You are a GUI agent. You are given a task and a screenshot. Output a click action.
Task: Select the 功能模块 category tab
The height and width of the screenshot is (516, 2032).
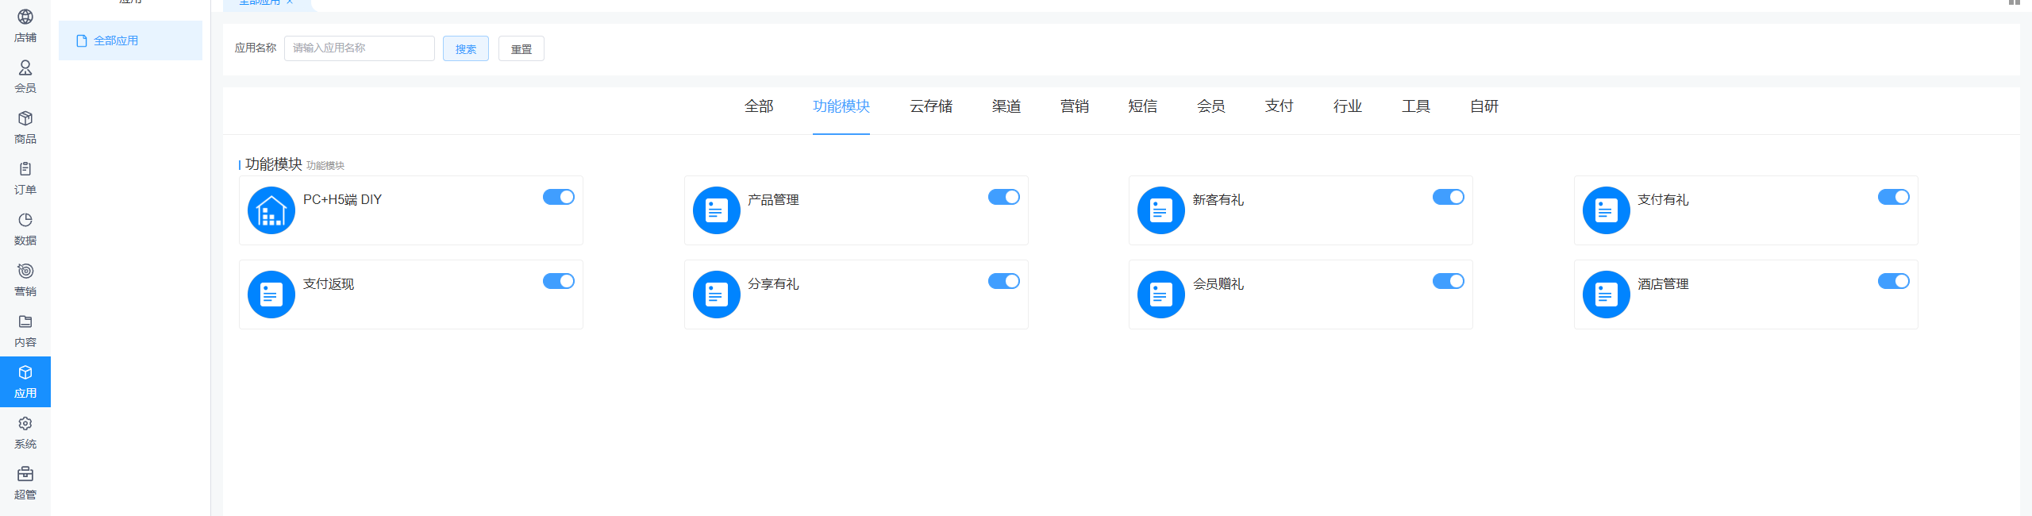tap(841, 106)
